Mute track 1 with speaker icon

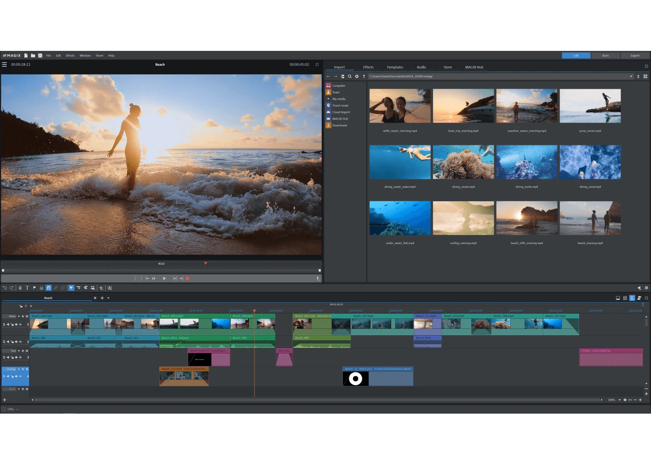pos(8,325)
